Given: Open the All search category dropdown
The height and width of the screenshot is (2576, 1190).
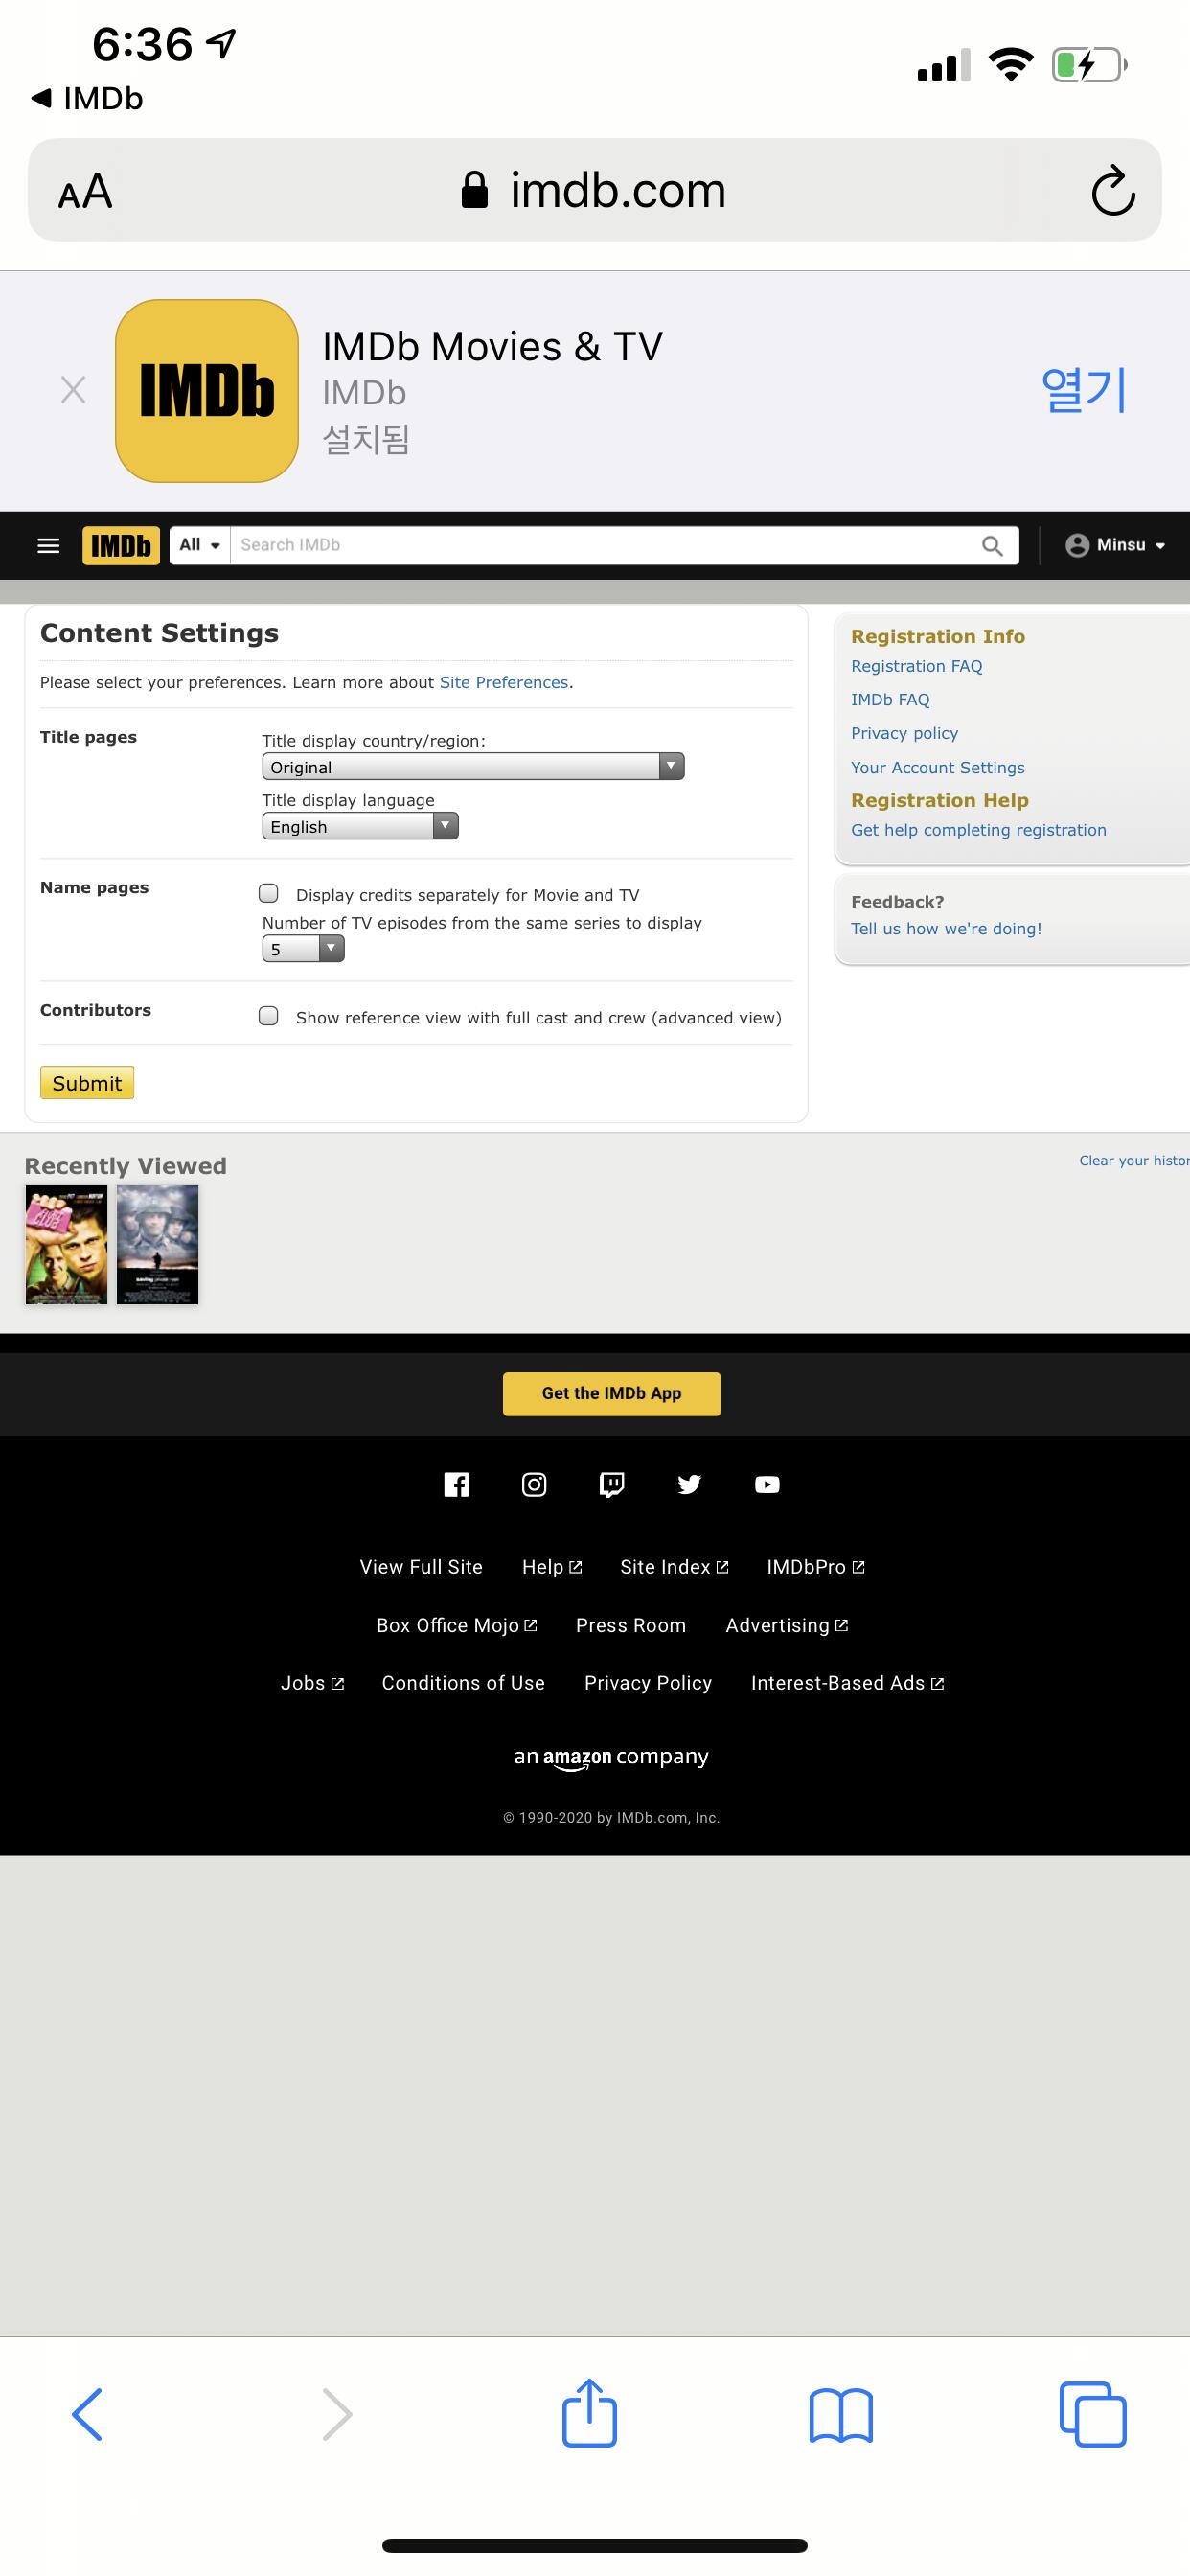Looking at the screenshot, I should pyautogui.click(x=200, y=545).
